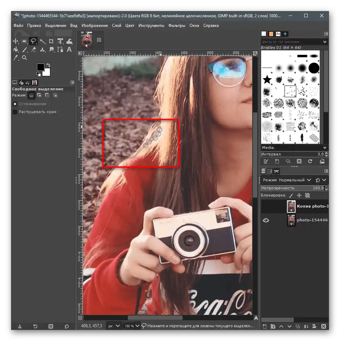
Task: Open the black foreground color swatch
Action: (x=40, y=67)
